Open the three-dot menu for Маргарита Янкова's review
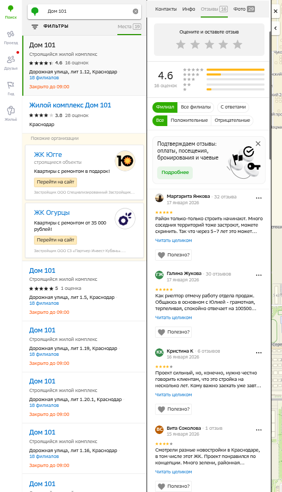This screenshot has width=282, height=492. click(259, 198)
